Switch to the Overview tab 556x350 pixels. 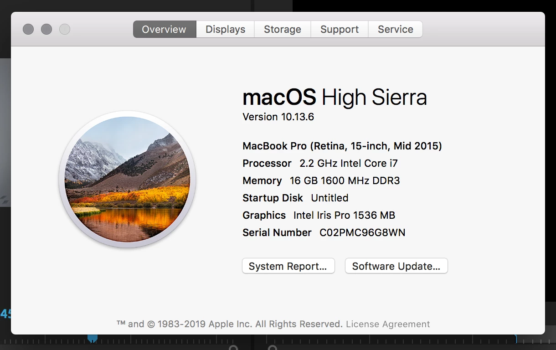click(164, 29)
